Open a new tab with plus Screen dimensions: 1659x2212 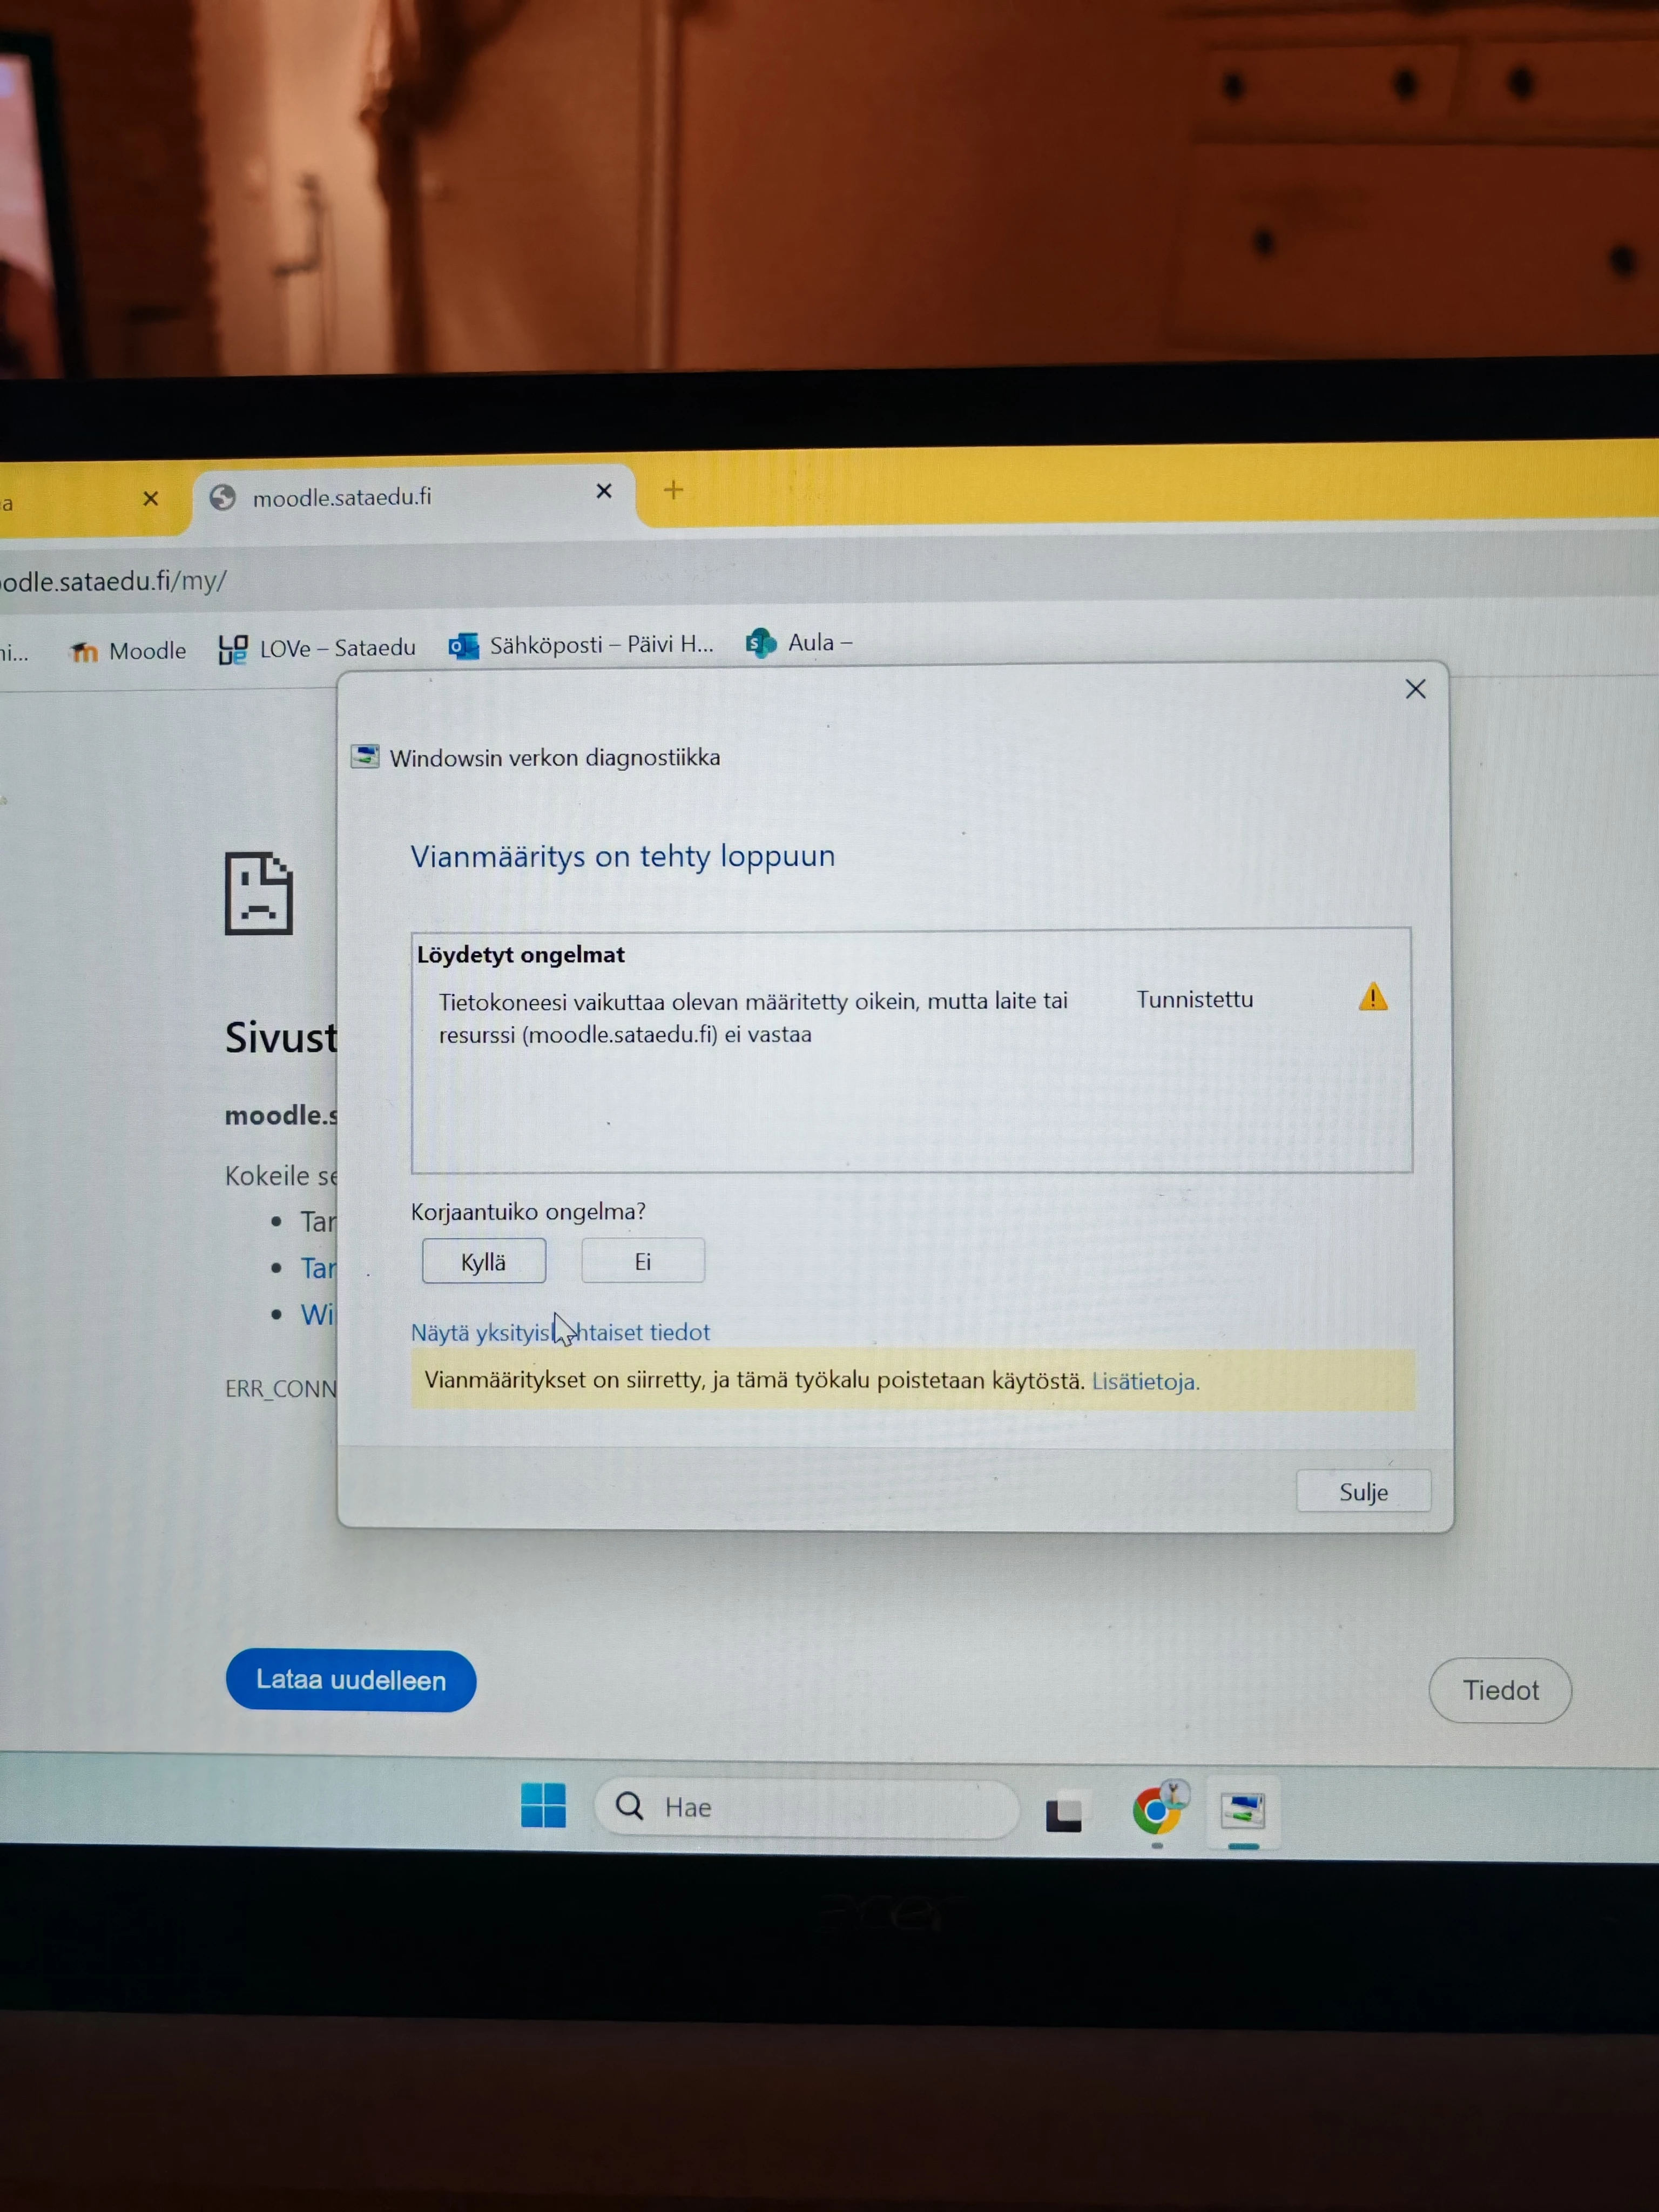673,490
